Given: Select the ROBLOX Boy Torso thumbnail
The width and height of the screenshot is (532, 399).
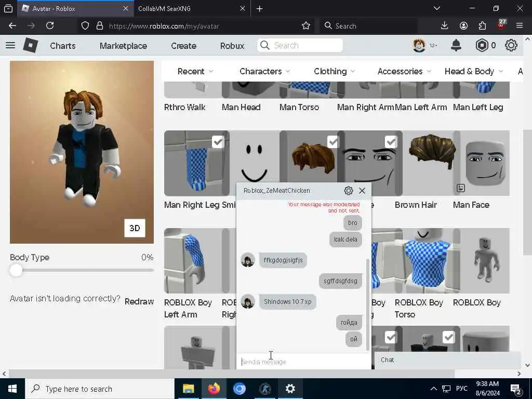Looking at the screenshot, I should (427, 261).
